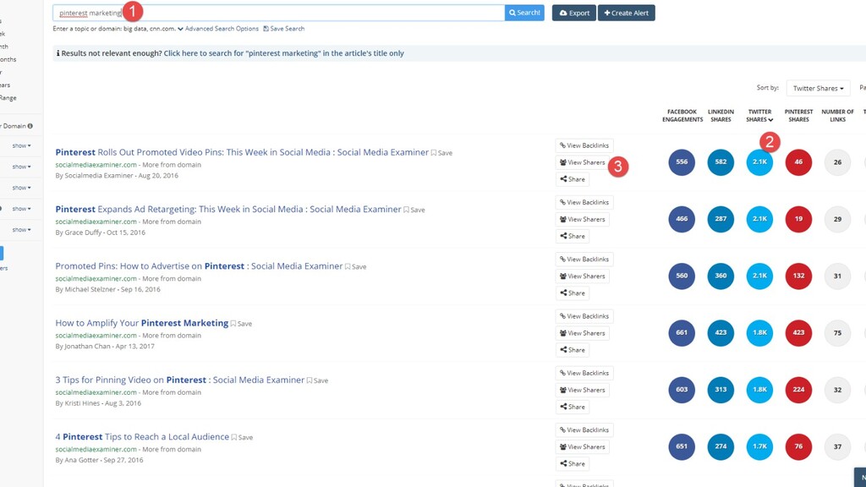Click Save Search disk icon link

284,29
